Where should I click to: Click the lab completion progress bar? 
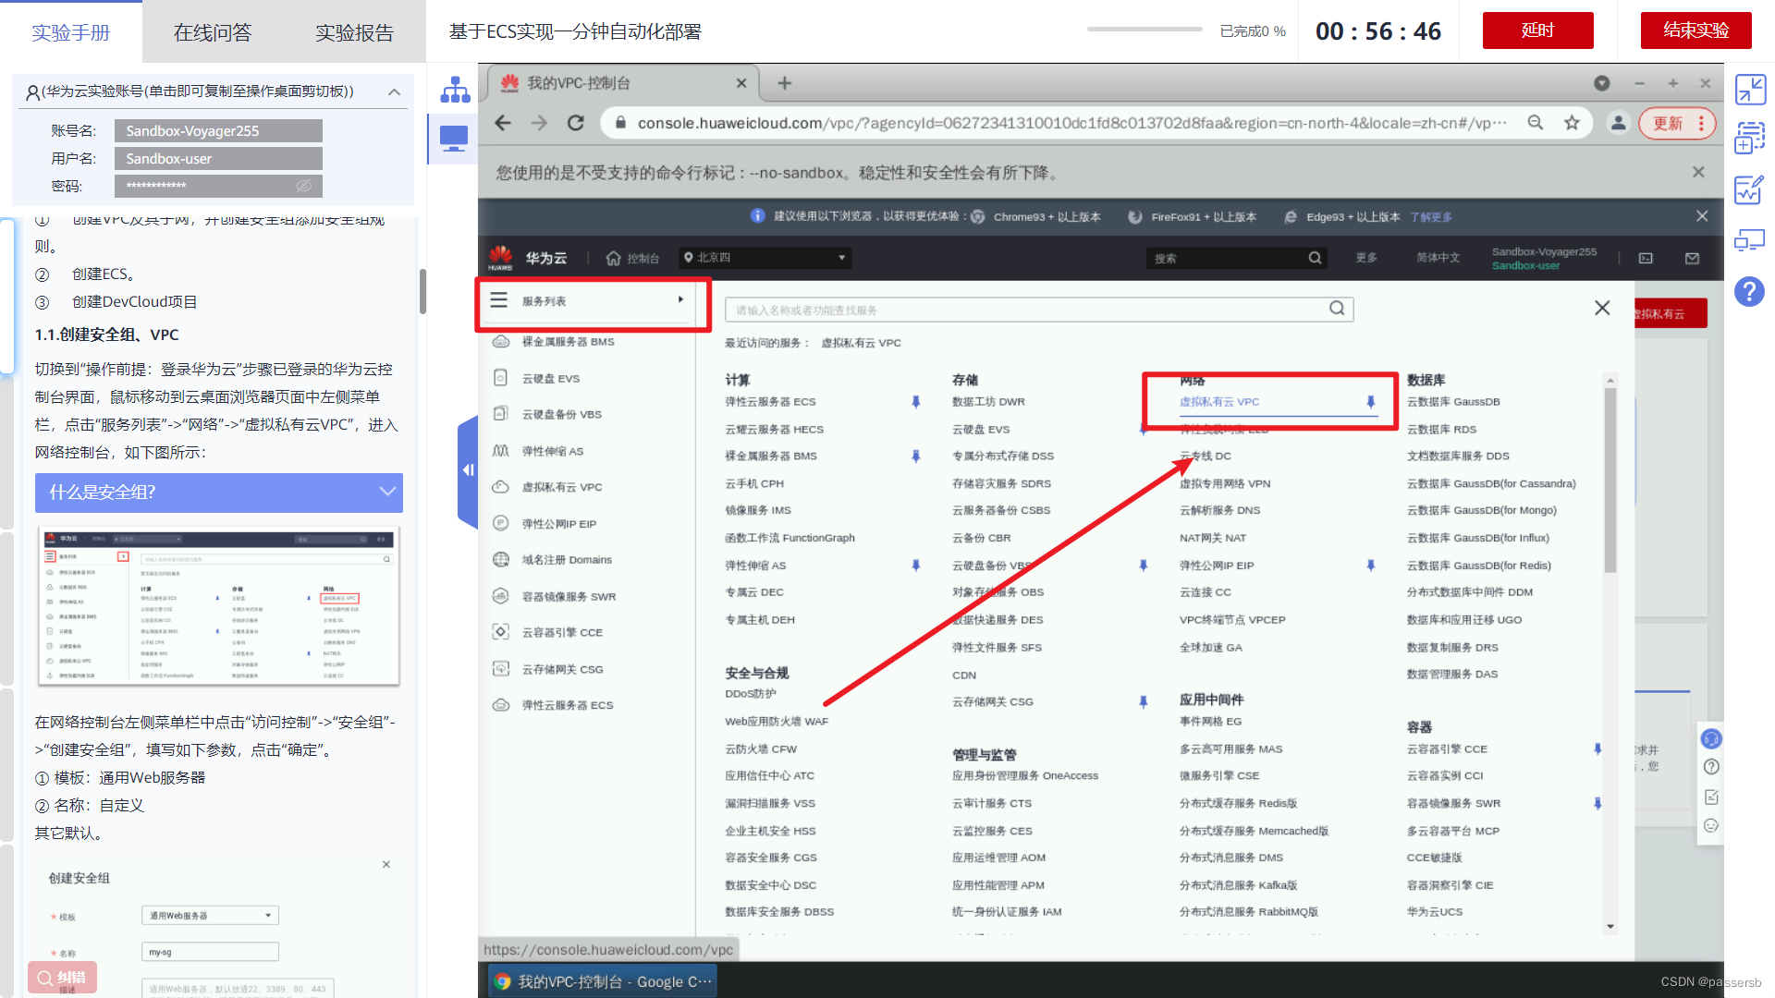1144,30
